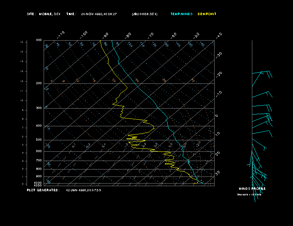Screen dimensions: 293x226
Task: Click the -90 isotherm label above chart
Action: coord(106,35)
